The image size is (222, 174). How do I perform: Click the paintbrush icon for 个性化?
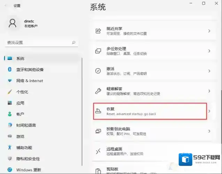[10, 92]
